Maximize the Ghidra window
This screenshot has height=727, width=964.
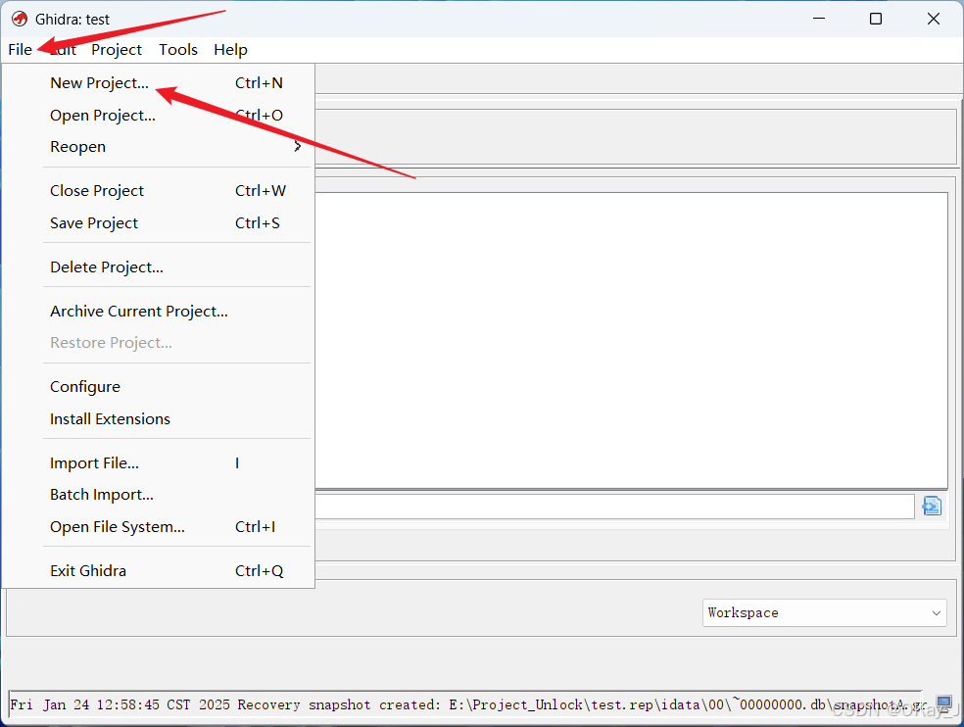[x=876, y=19]
